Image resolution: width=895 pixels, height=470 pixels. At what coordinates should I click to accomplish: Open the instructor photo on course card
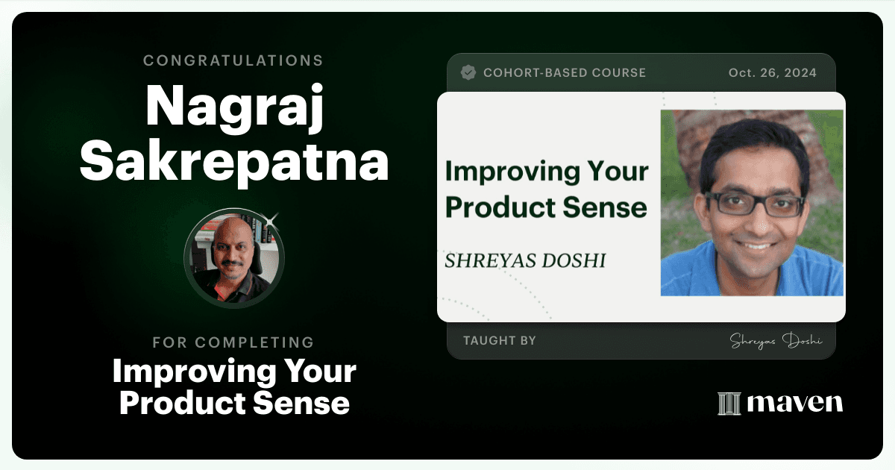click(x=752, y=203)
